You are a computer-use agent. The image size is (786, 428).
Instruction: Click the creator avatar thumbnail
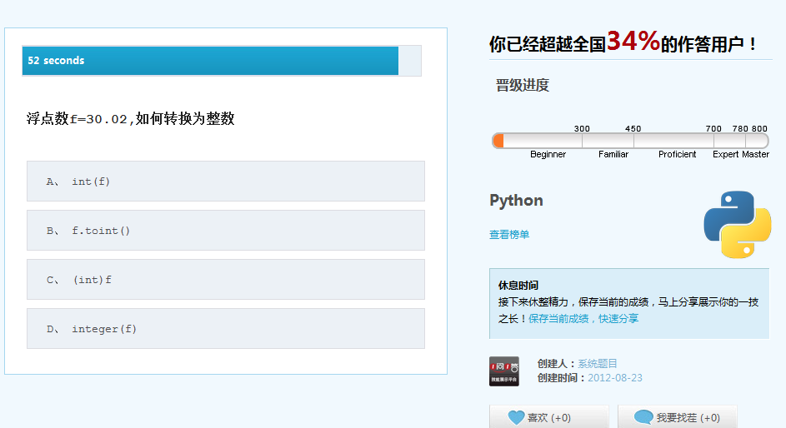503,371
